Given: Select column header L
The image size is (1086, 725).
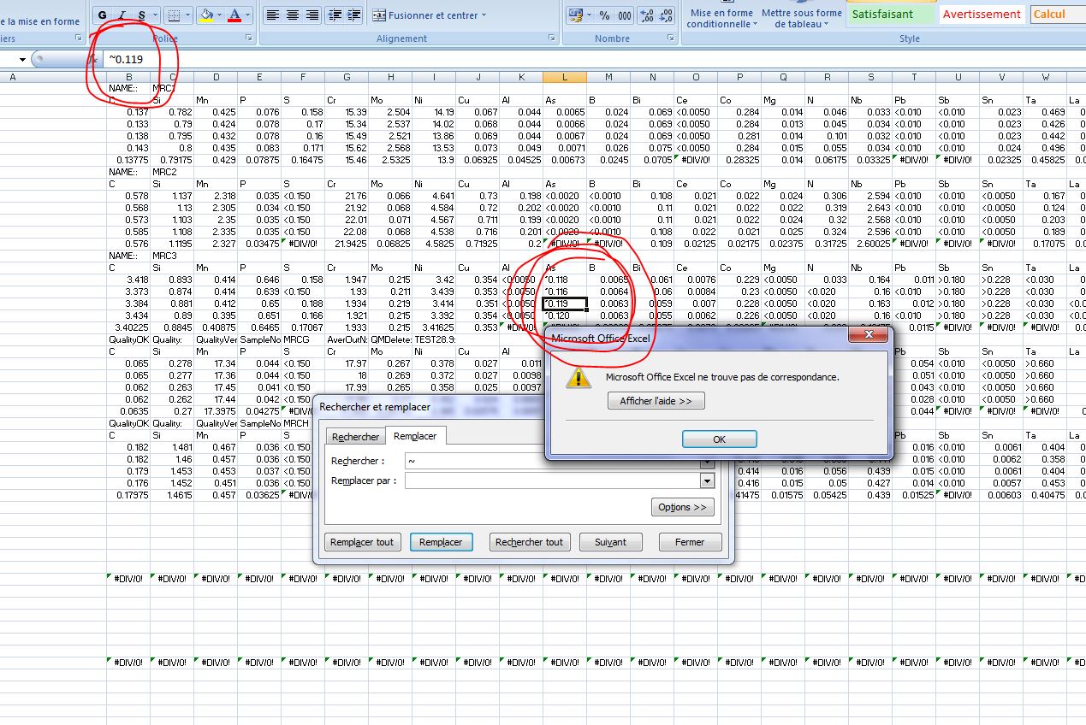Looking at the screenshot, I should click(x=565, y=77).
